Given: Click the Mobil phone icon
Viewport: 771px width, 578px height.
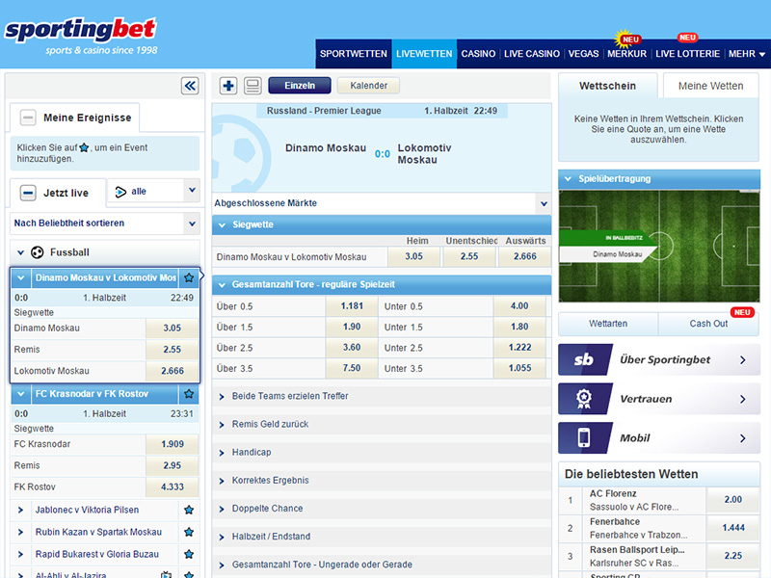Looking at the screenshot, I should tap(585, 438).
